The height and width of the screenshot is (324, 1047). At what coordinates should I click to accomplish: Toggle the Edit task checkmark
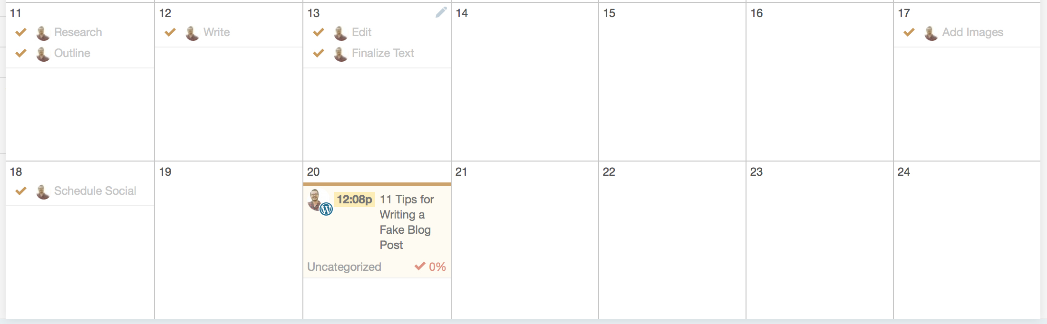[x=319, y=32]
